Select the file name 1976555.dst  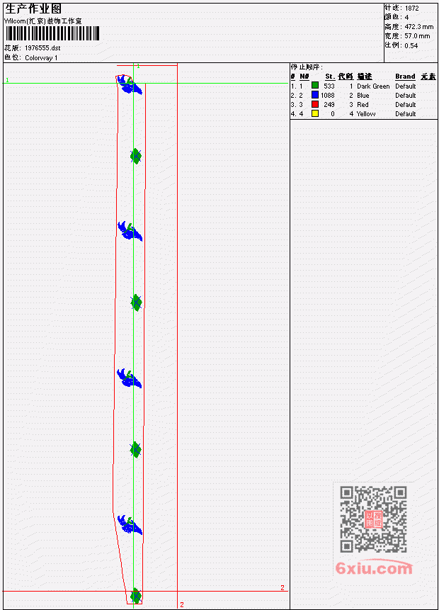click(x=42, y=48)
